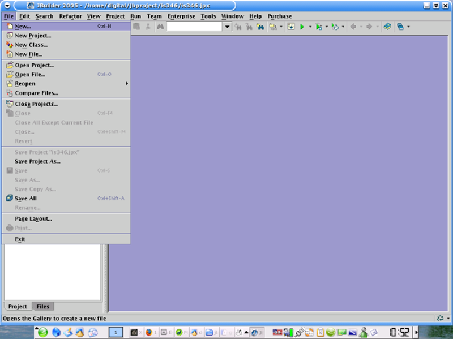Click the Help book toolbar icon
Viewport: 453px width, 339px height.
(x=387, y=27)
